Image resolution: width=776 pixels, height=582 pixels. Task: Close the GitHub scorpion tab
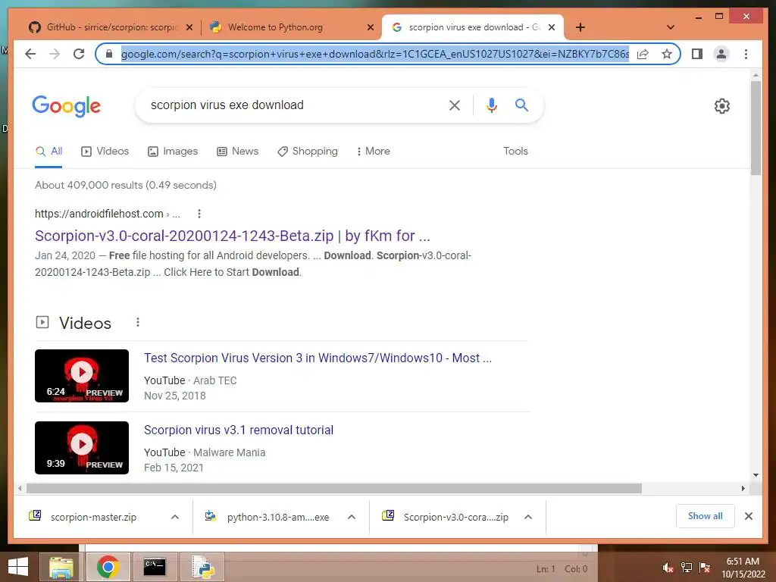tap(189, 27)
